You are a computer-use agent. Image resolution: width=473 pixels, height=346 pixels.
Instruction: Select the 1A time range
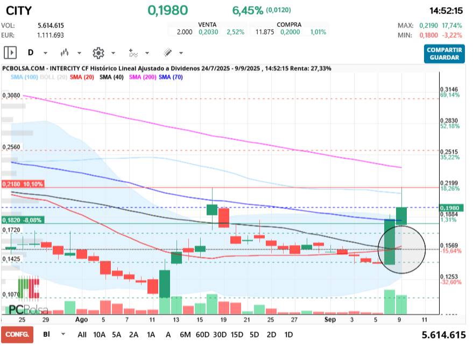pyautogui.click(x=151, y=335)
